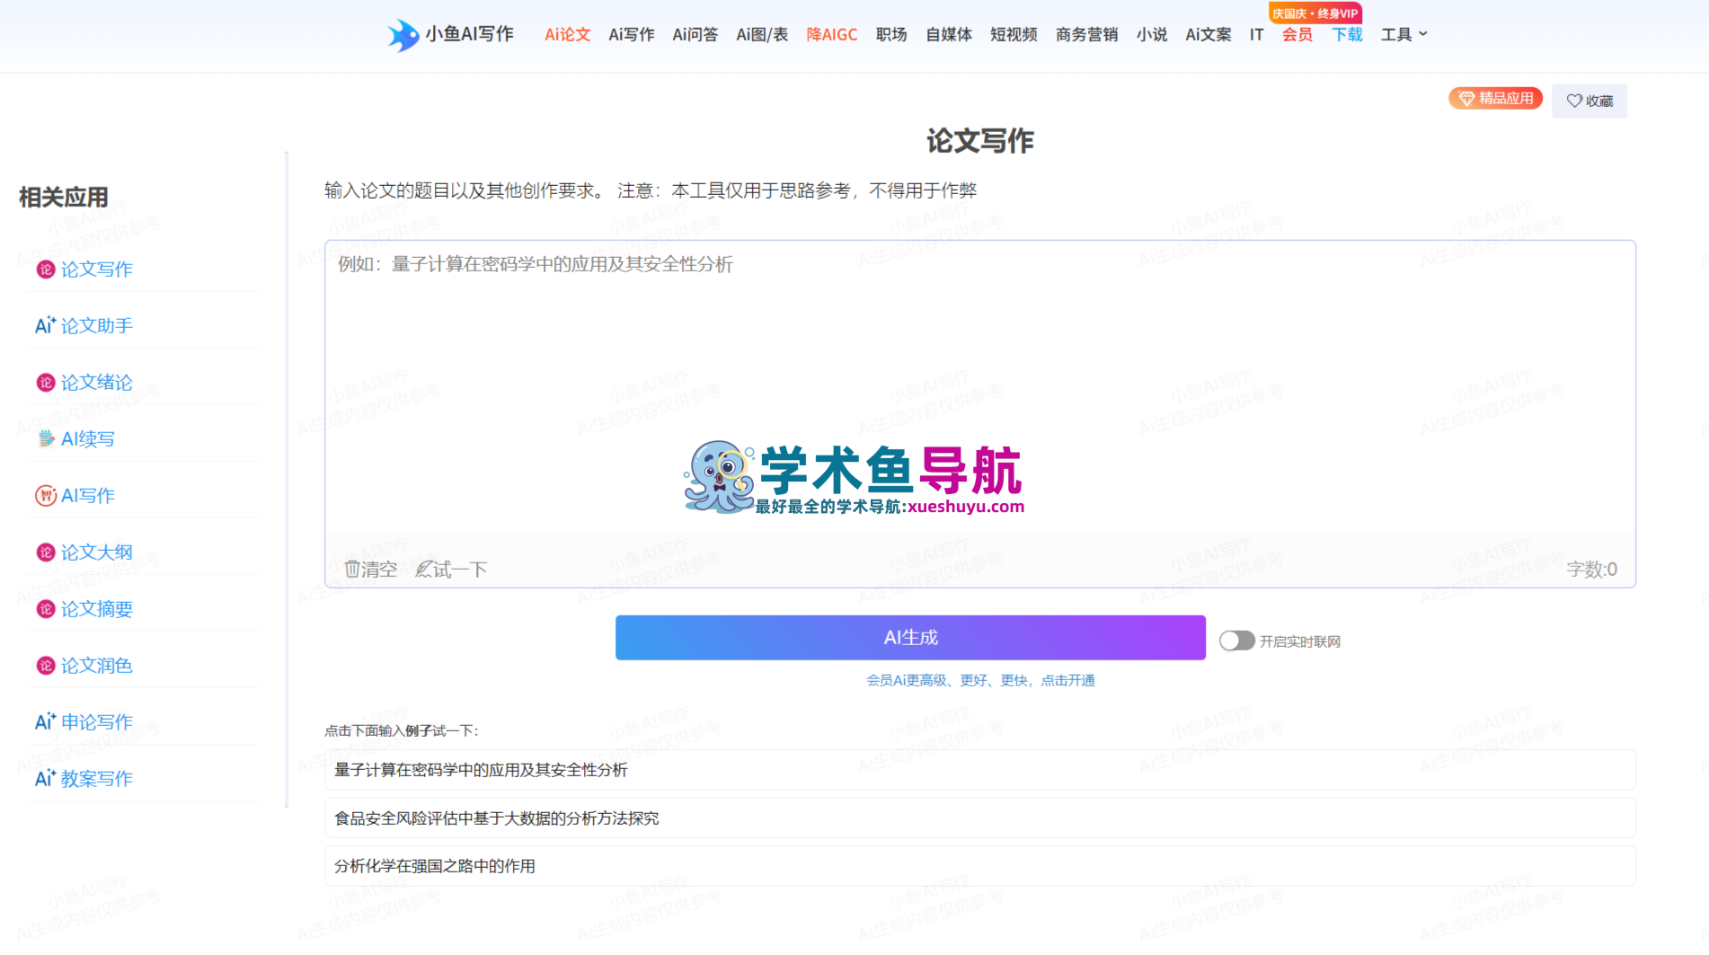Viewport: 1709px width, 955px height.
Task: Click the 相关应用 sidebar heading
Action: [x=64, y=198]
